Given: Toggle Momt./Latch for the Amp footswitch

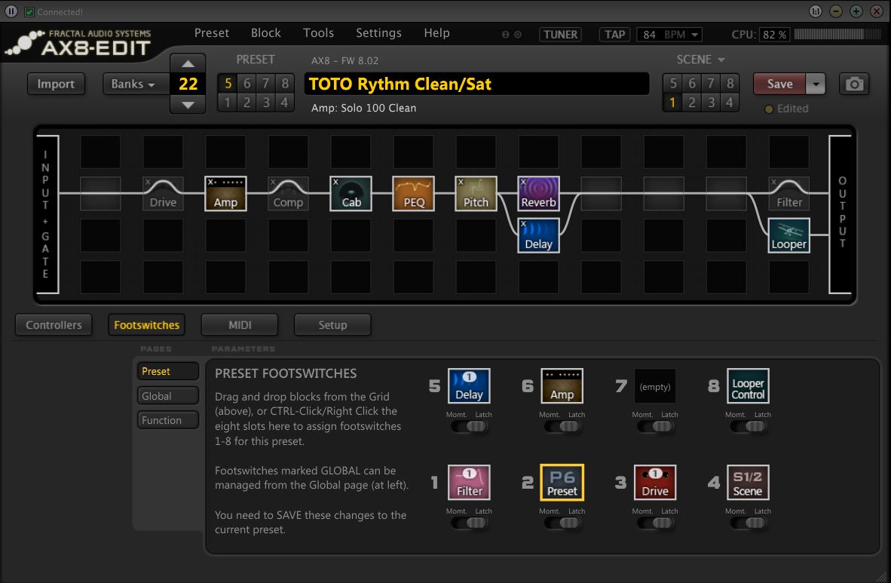Looking at the screenshot, I should click(562, 425).
